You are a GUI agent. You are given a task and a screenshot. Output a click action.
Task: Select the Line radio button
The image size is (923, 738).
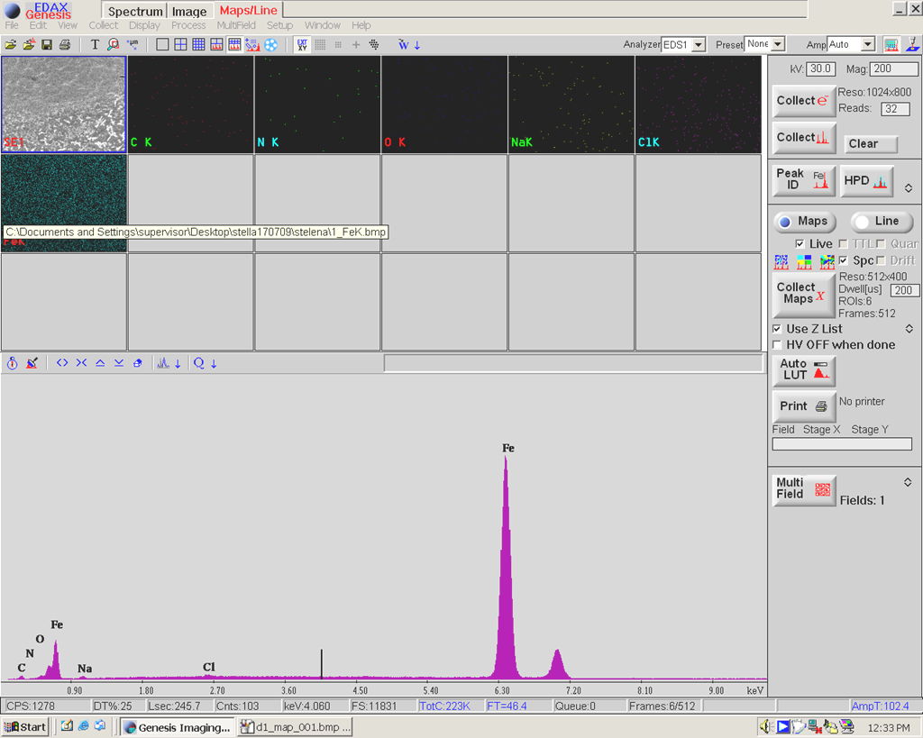882,222
